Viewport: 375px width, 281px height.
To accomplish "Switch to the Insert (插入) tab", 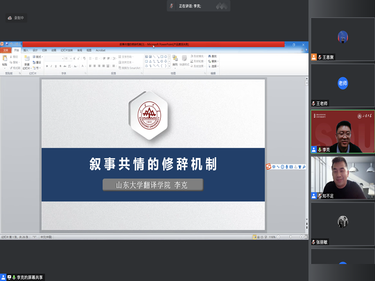I will (26, 50).
